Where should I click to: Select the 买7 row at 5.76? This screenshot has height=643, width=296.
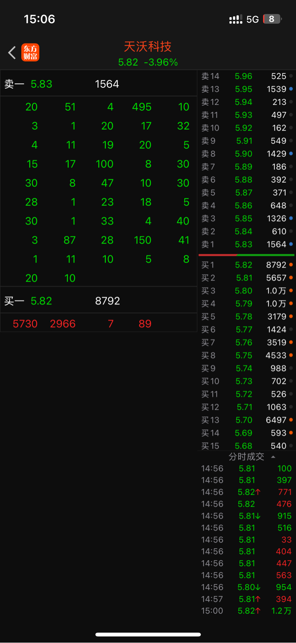247,343
